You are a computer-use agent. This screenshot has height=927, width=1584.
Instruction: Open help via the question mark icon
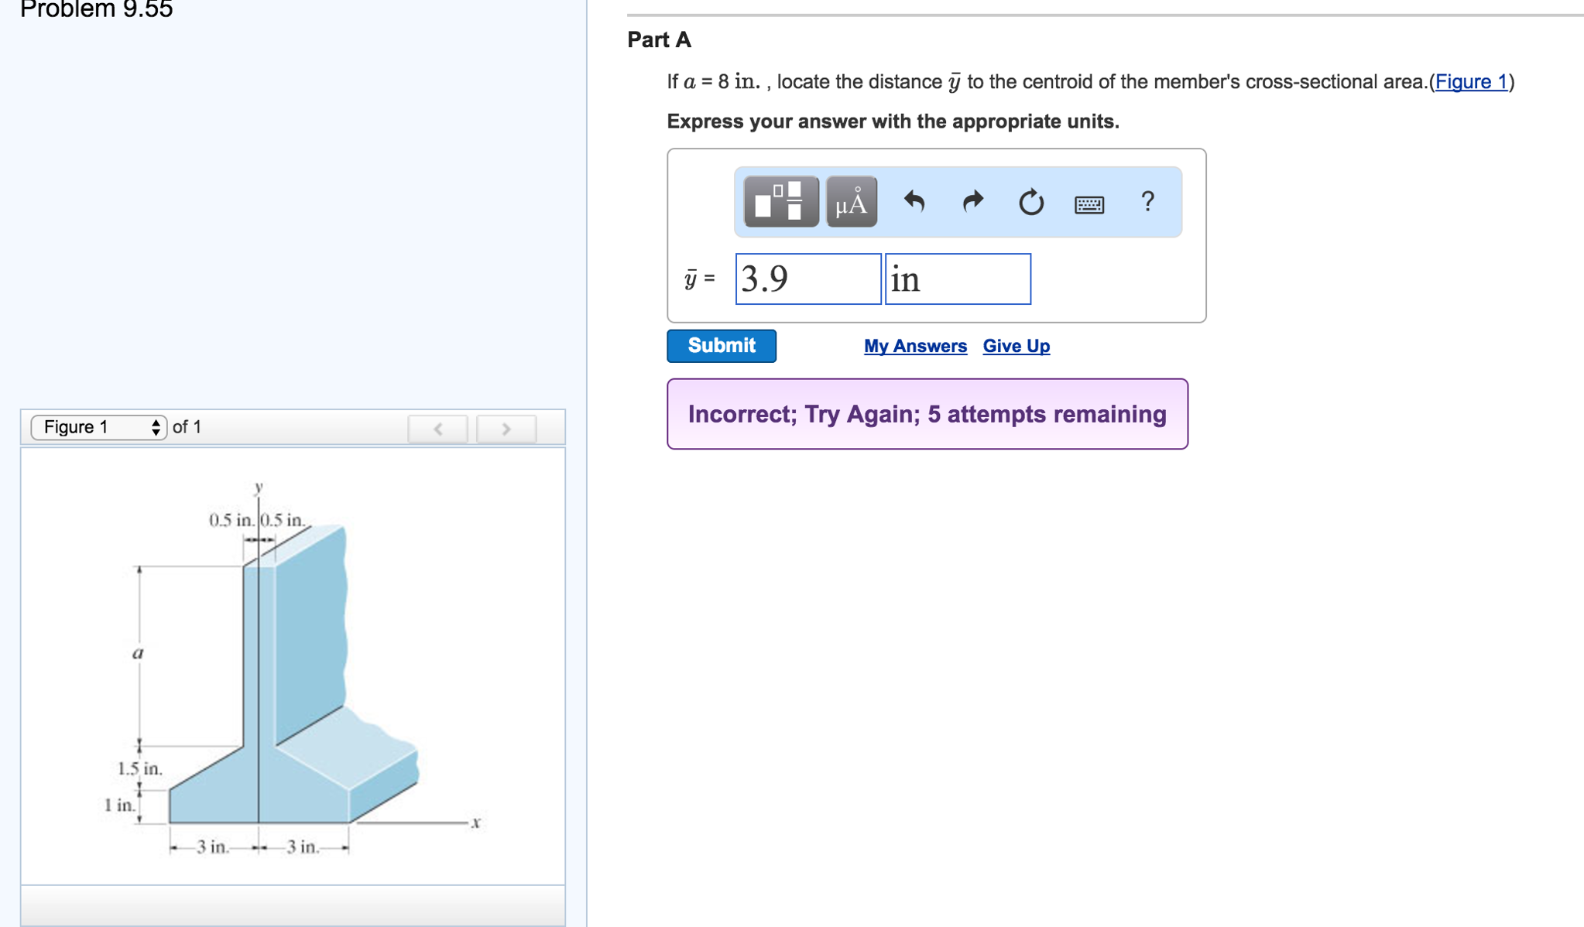click(1147, 203)
